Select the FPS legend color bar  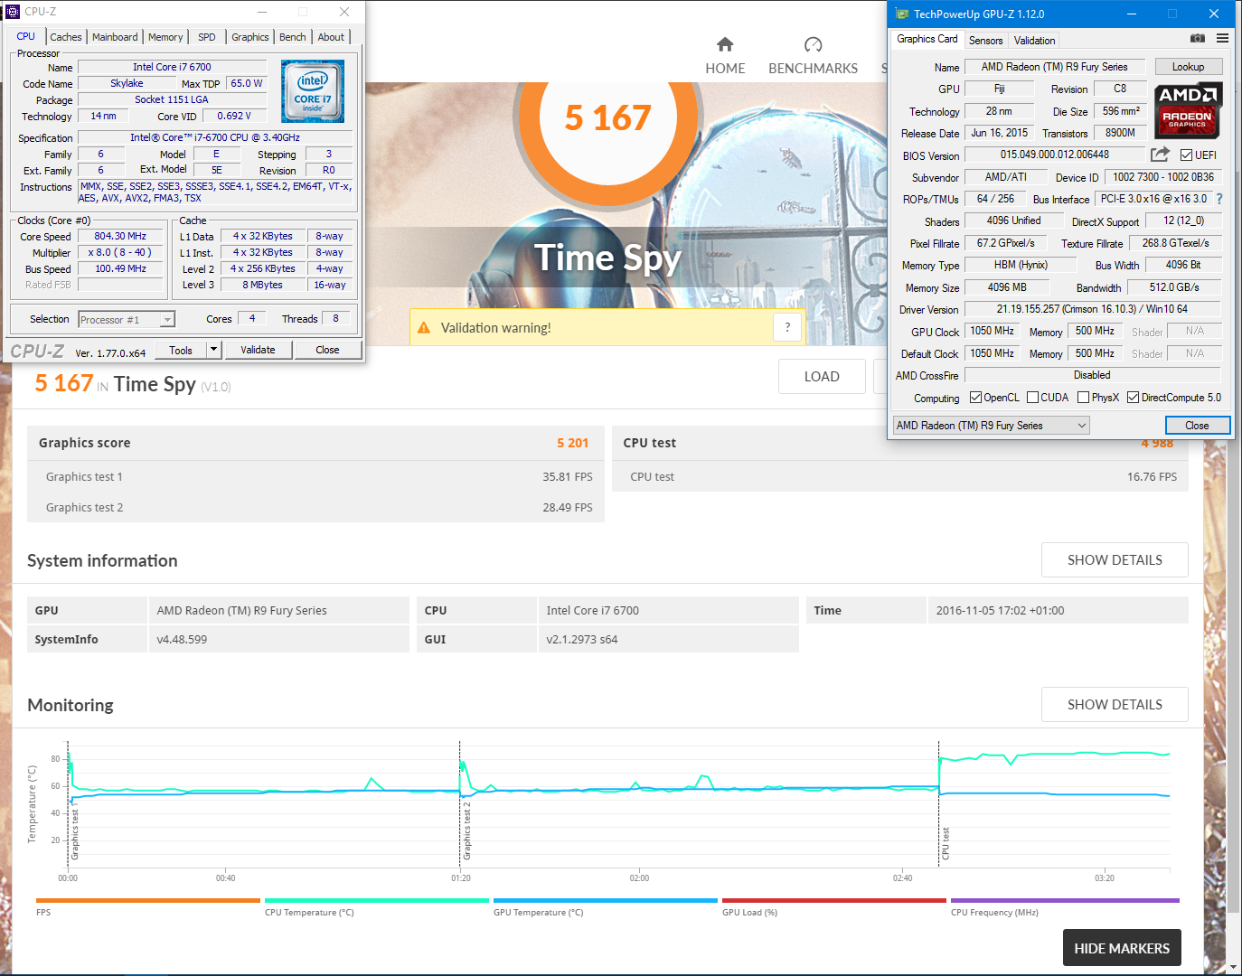coord(148,901)
